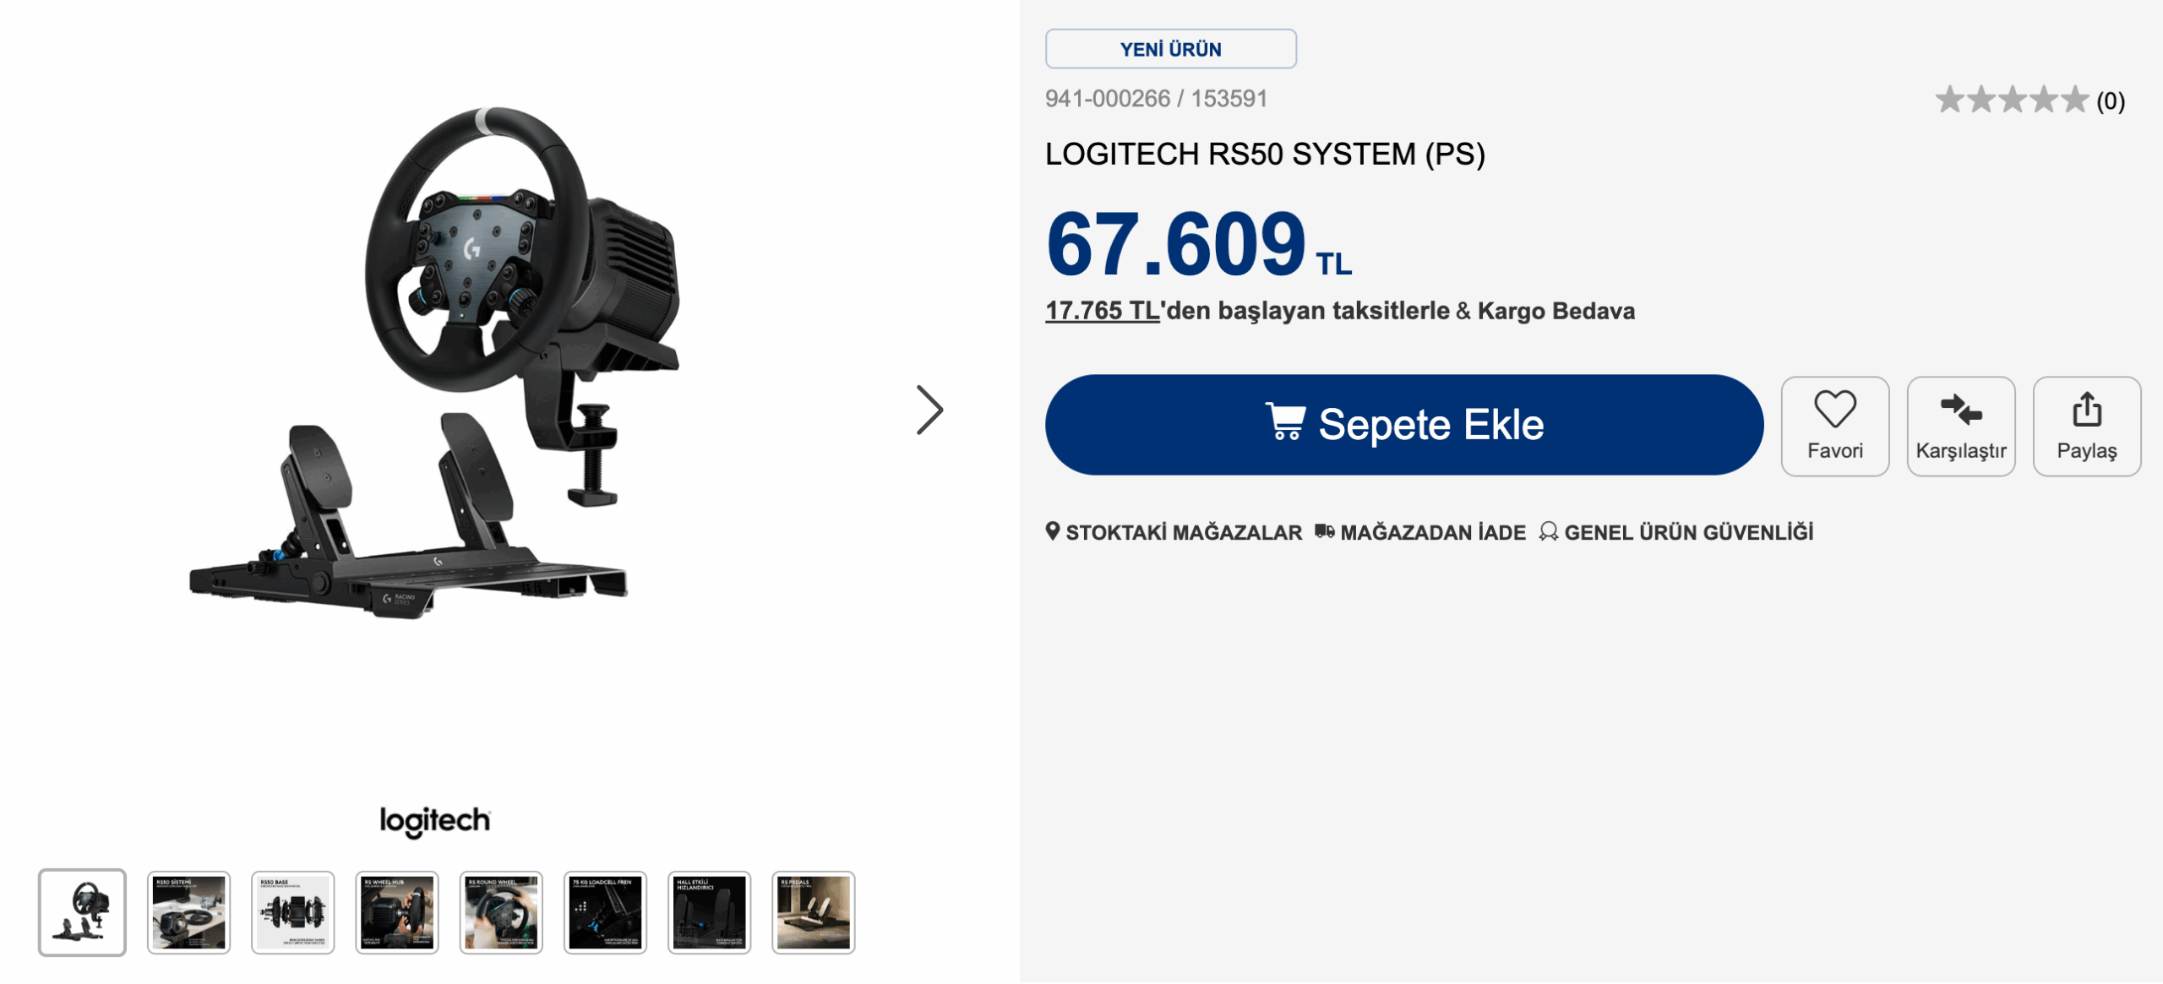
Task: Select the RS50 Base thumbnail
Action: tap(292, 912)
